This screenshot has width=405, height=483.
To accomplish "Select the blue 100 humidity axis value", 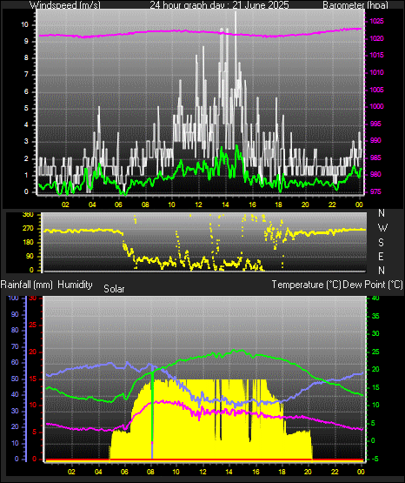I will pos(14,299).
